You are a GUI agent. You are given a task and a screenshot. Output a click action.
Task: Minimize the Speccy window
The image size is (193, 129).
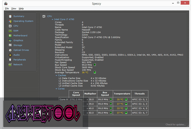[173, 3]
